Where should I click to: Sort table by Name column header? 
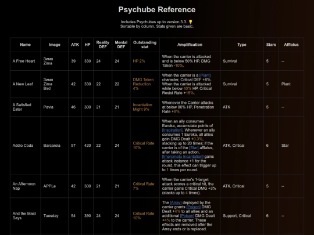tap(26, 45)
